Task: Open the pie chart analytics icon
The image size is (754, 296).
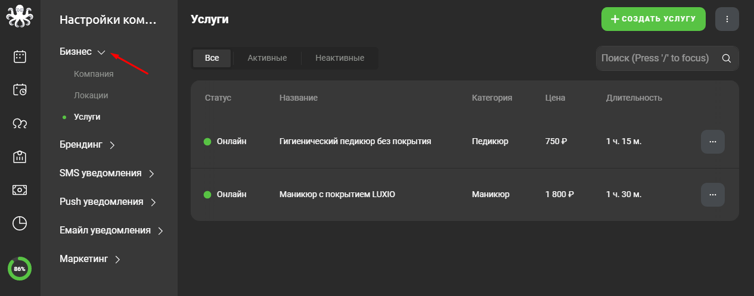Action: pos(20,223)
